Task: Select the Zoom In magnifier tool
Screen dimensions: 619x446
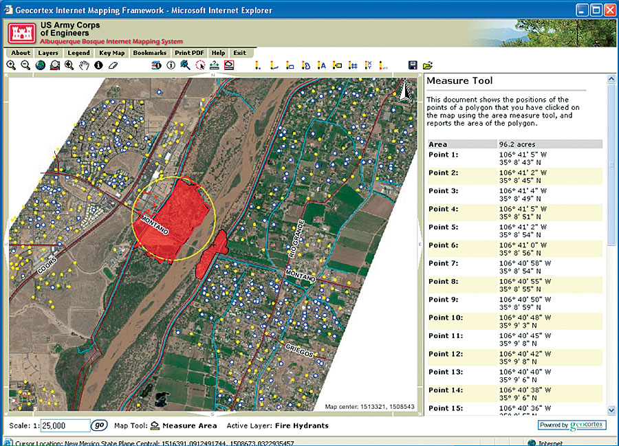Action: point(11,65)
